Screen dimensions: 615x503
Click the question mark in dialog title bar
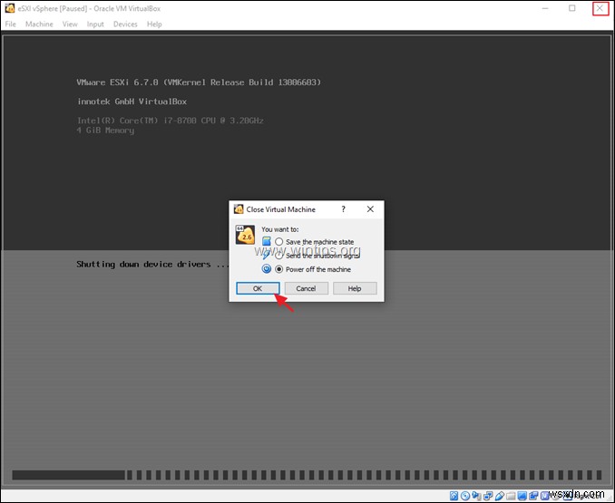click(344, 209)
